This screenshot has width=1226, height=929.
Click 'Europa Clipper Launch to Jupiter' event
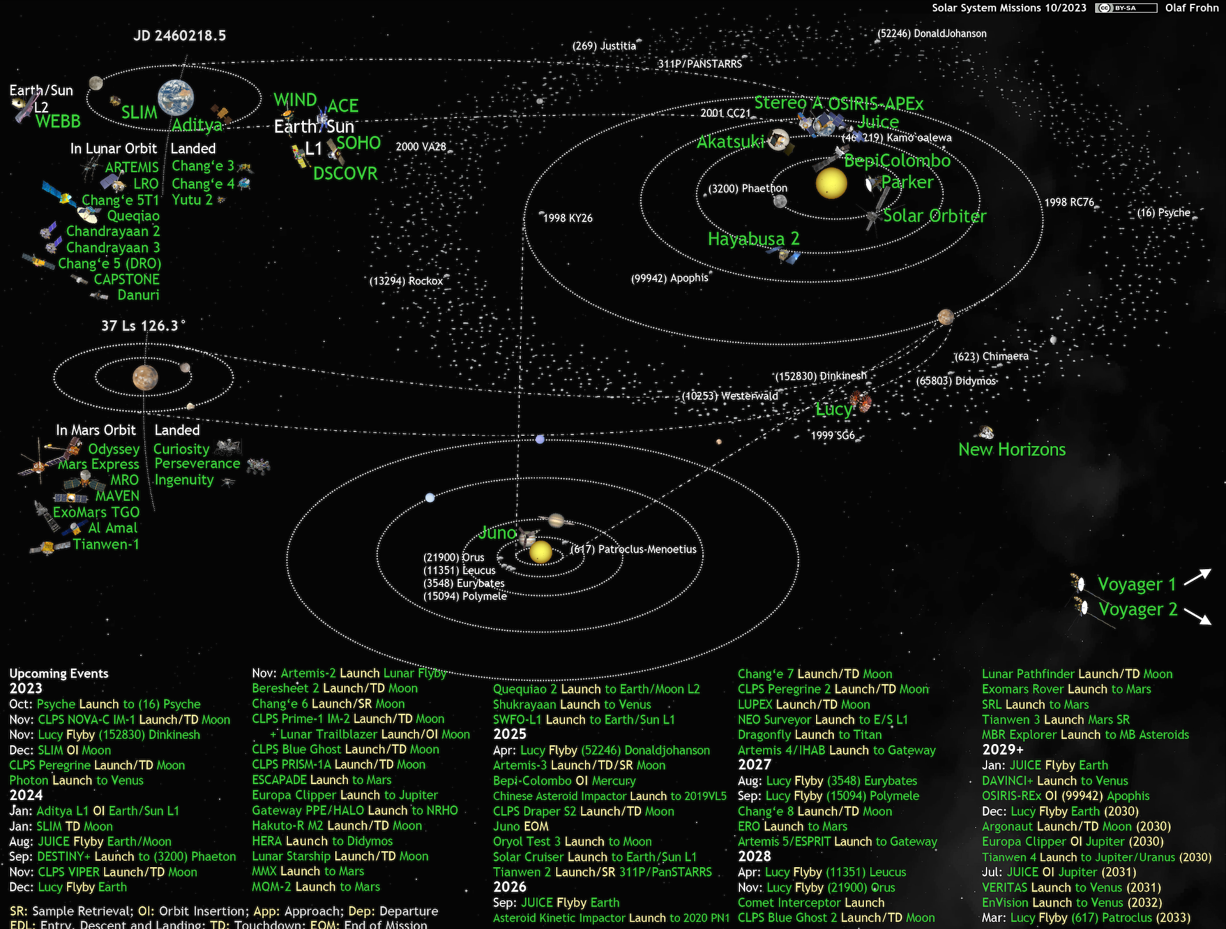pyautogui.click(x=345, y=795)
